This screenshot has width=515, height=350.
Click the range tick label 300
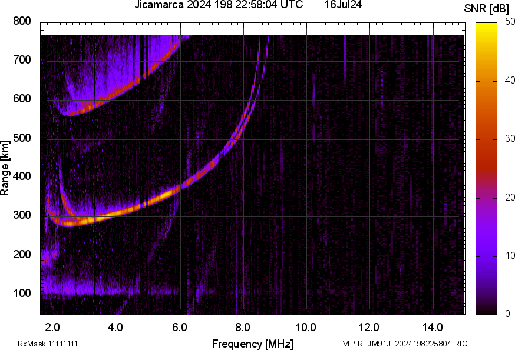coord(22,215)
